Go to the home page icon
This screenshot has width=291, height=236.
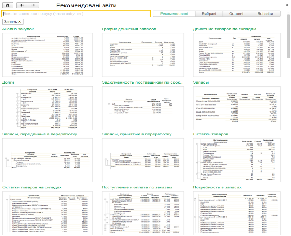tap(8, 5)
